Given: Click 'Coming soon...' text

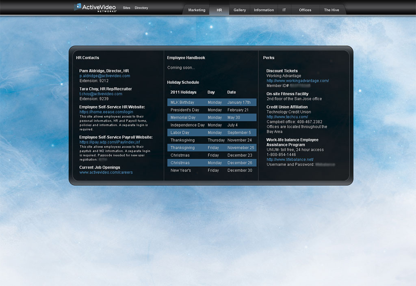Looking at the screenshot, I should (x=181, y=67).
